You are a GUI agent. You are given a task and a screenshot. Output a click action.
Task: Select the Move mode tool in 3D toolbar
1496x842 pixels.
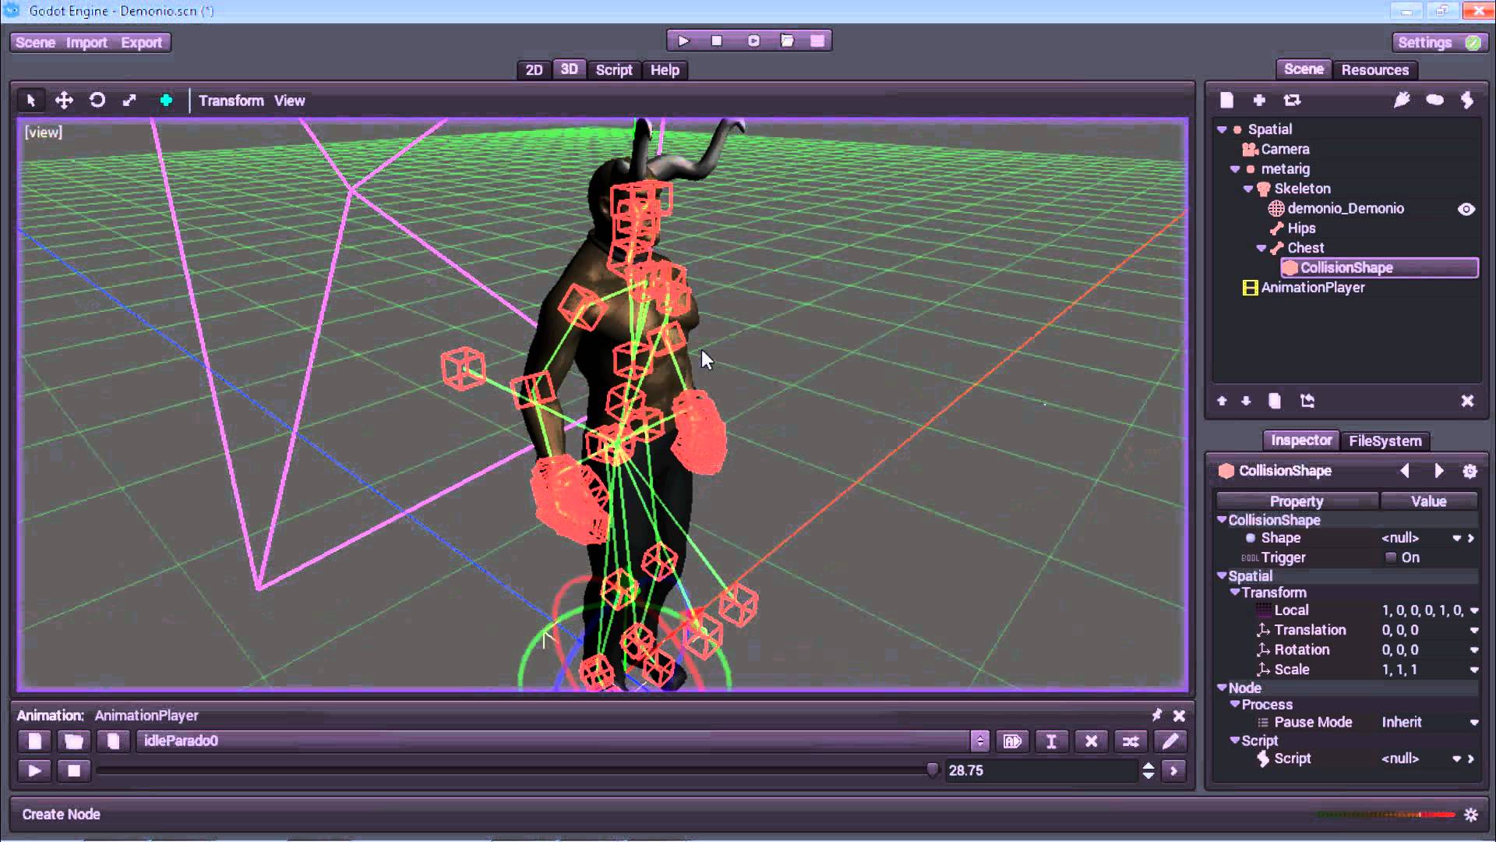tap(64, 101)
